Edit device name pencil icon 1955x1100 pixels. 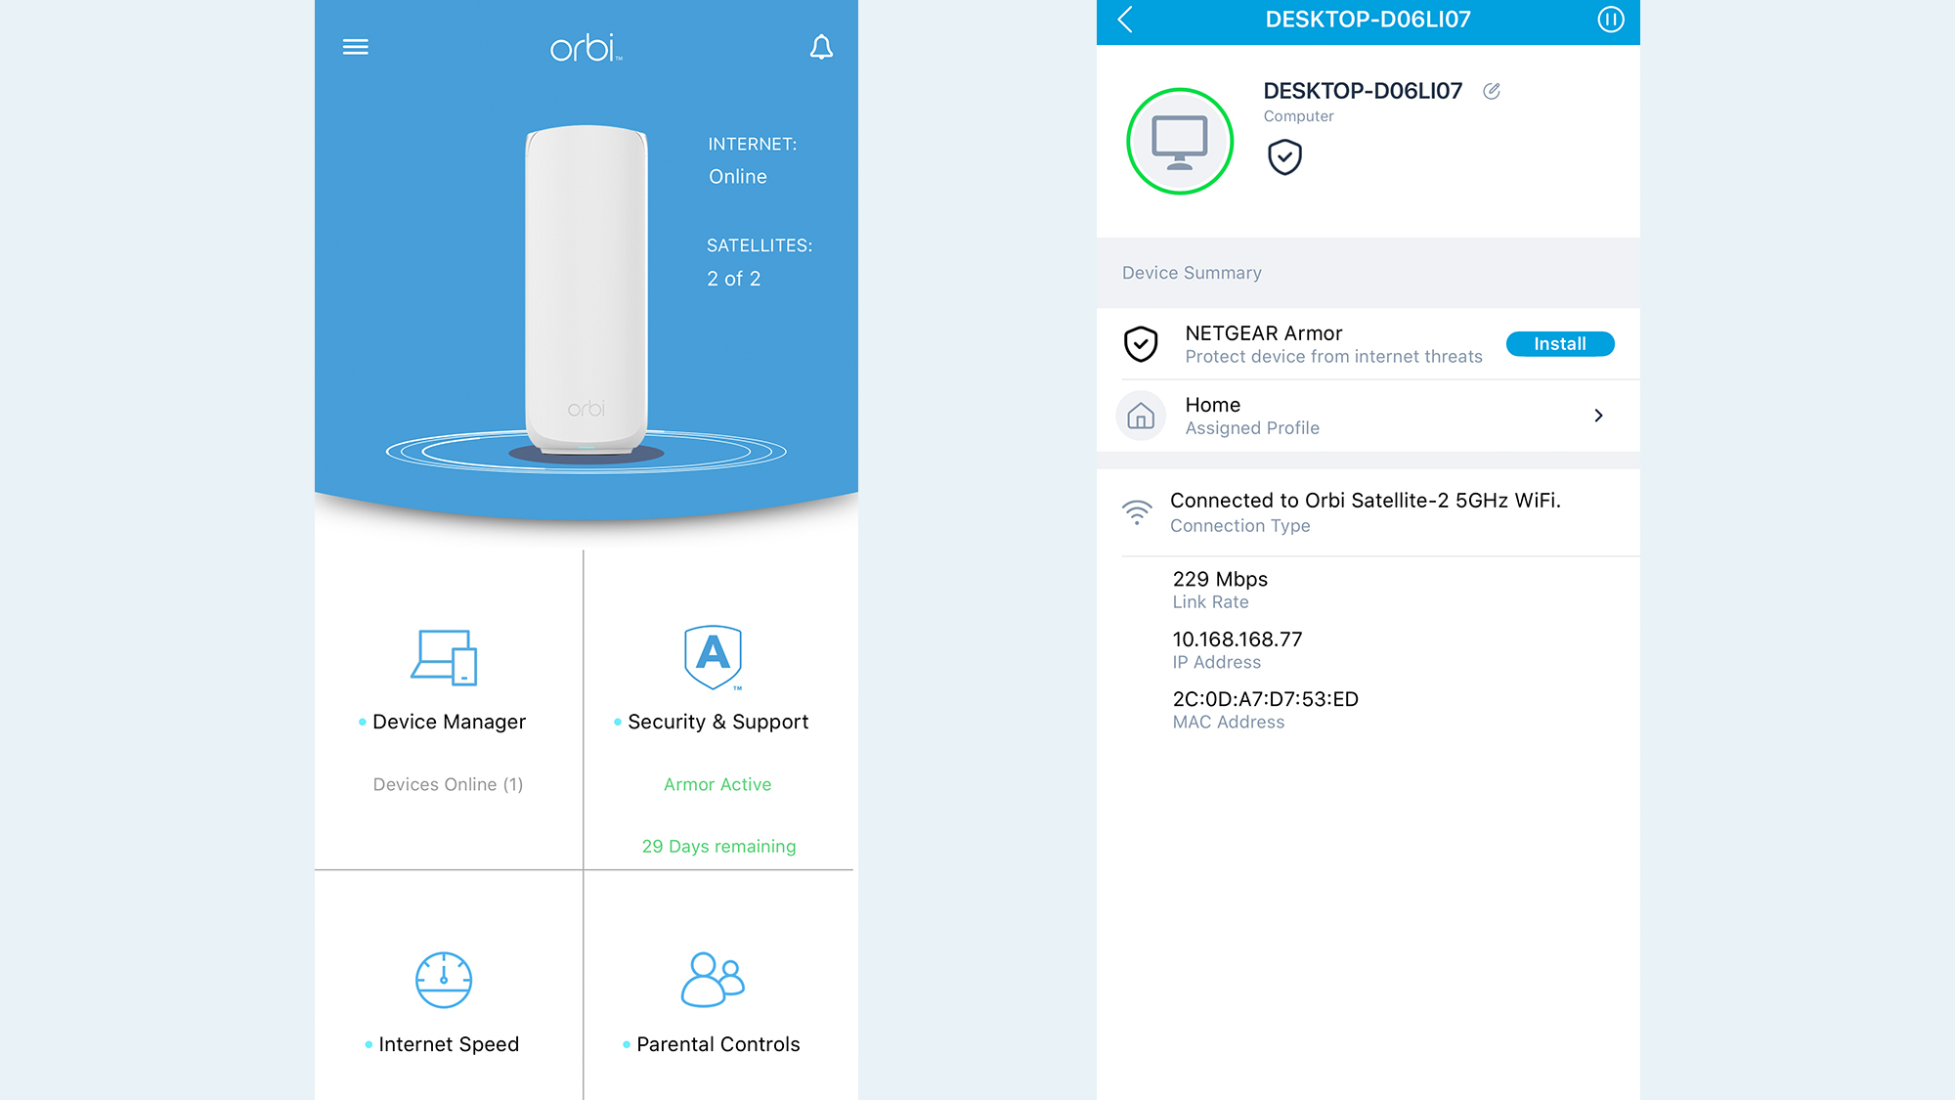[x=1492, y=91]
